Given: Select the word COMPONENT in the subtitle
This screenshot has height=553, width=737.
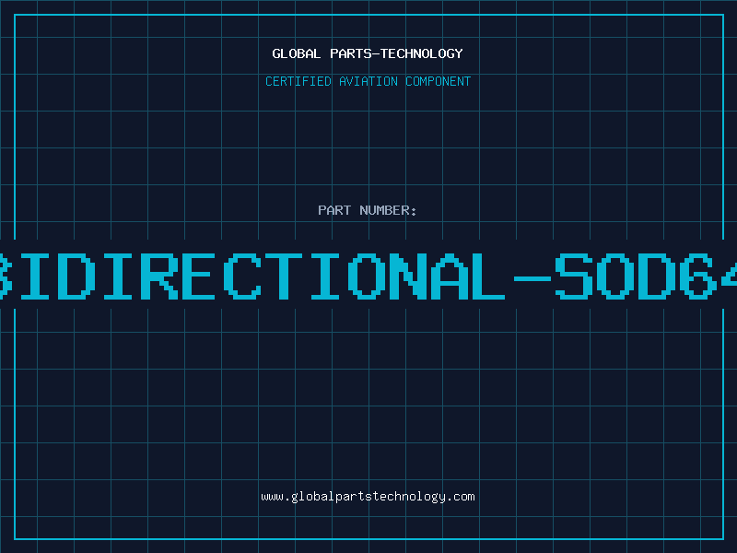Looking at the screenshot, I should point(439,81).
